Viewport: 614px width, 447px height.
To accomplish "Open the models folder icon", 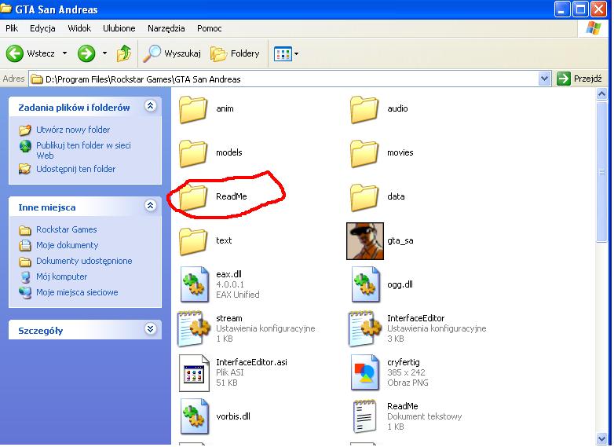I will coord(193,153).
